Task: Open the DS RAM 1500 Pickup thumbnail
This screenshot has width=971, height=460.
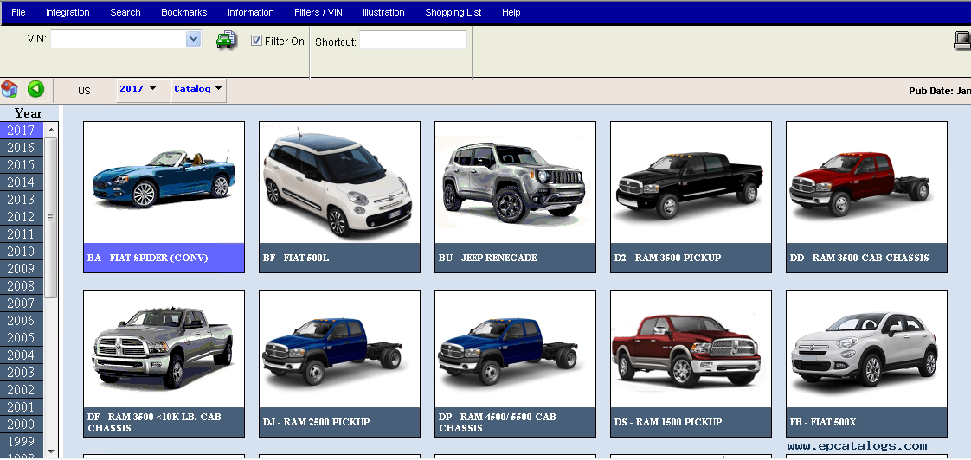Action: (x=691, y=349)
